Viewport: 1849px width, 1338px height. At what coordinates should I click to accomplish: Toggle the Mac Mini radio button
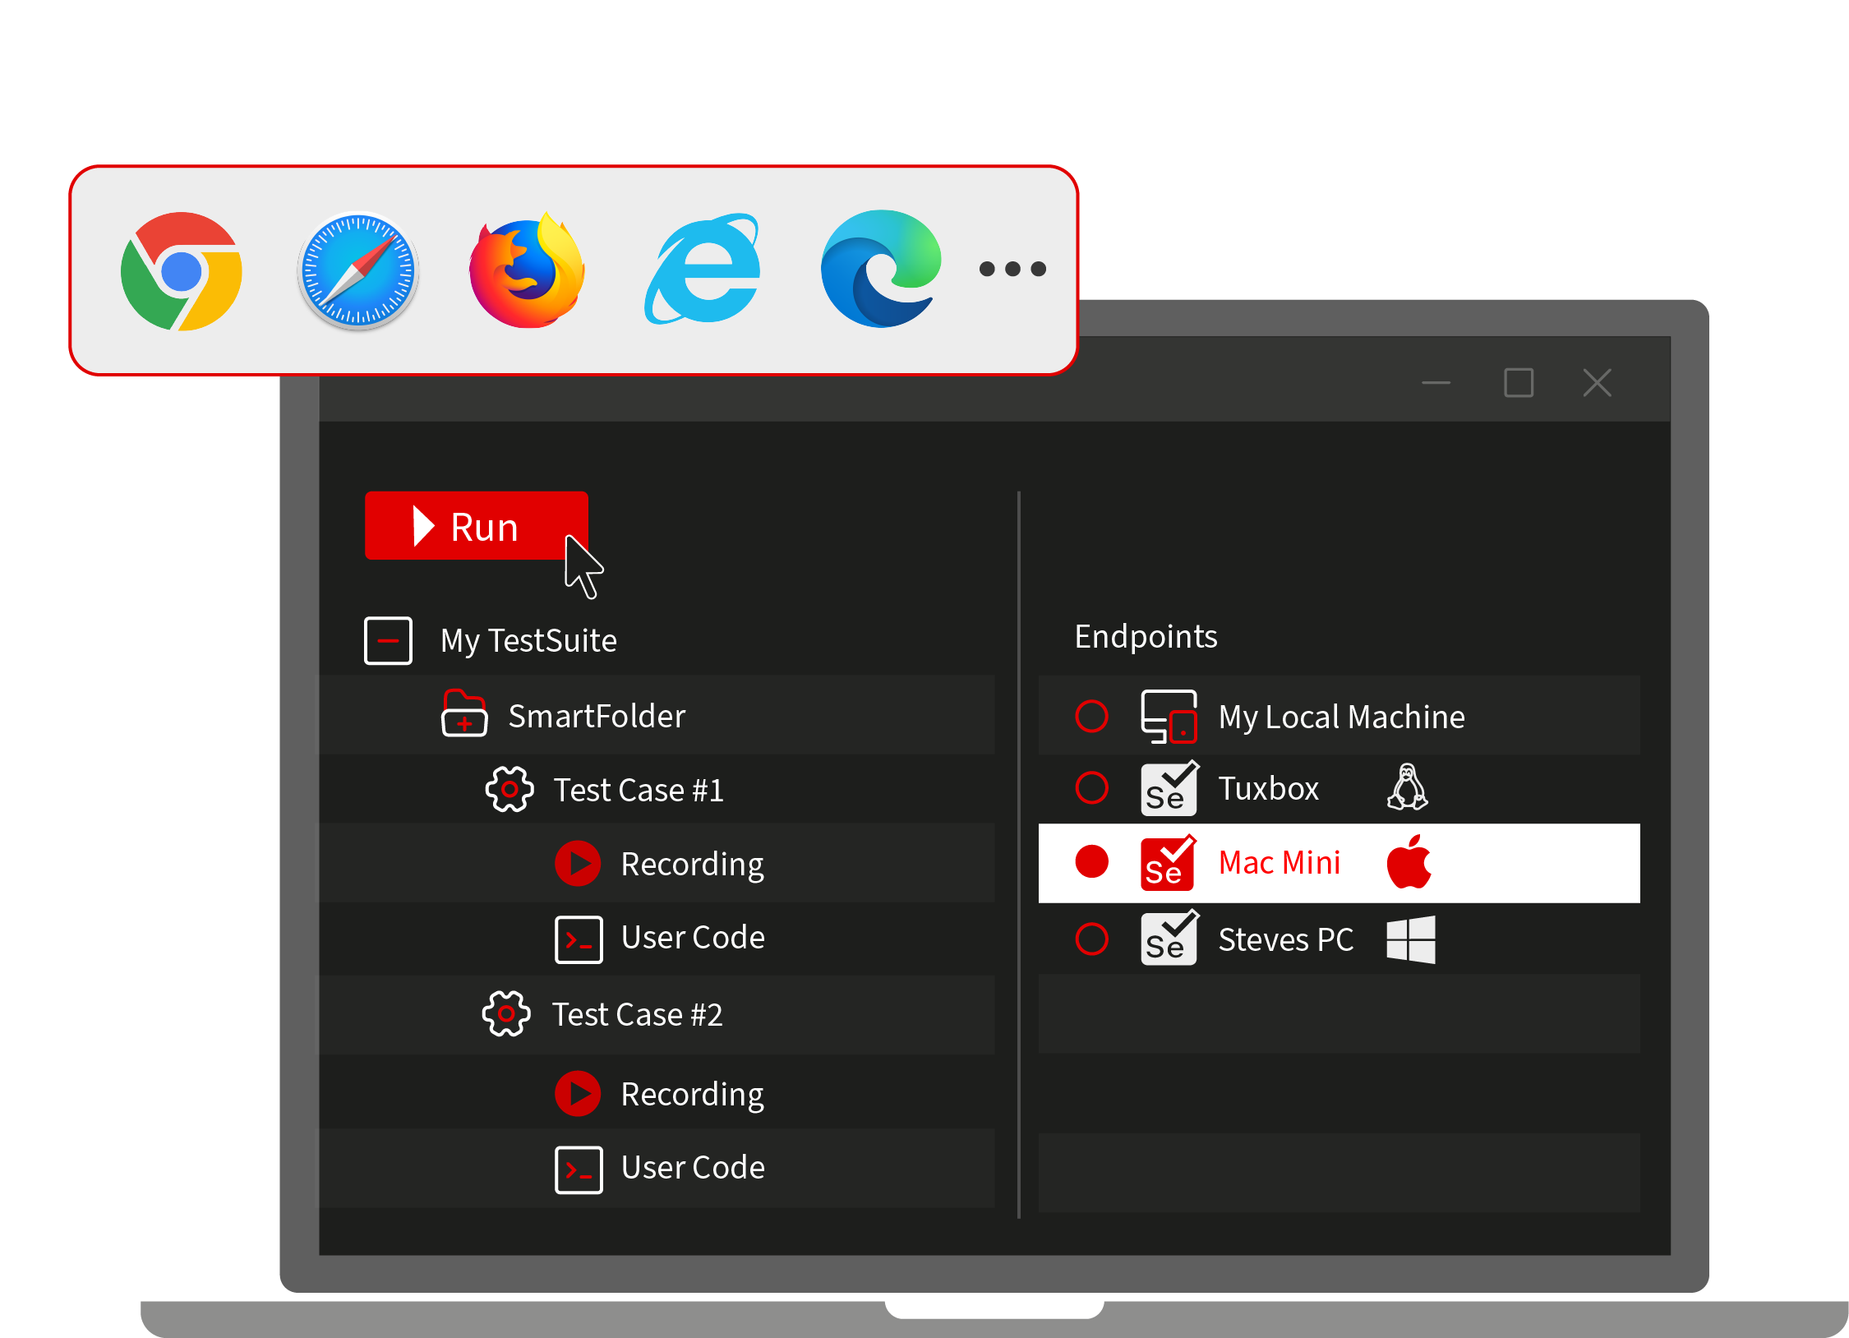(1091, 861)
